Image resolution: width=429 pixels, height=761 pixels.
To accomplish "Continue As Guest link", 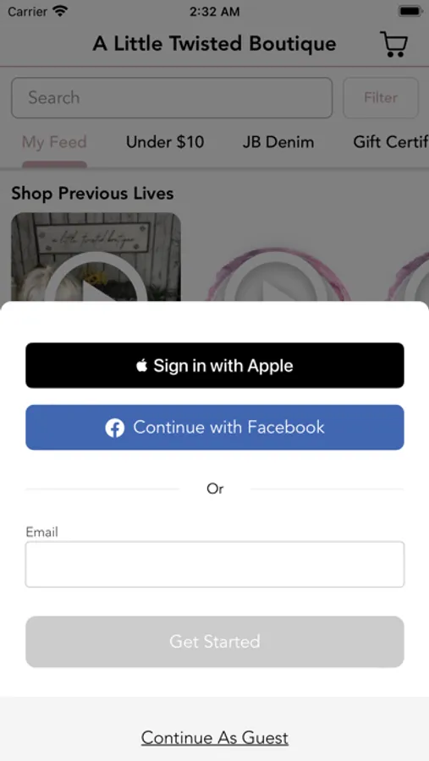I will (215, 737).
